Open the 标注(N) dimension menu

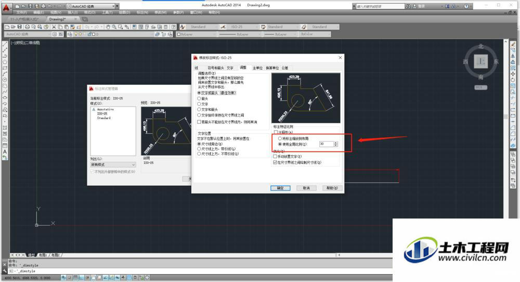click(x=142, y=12)
